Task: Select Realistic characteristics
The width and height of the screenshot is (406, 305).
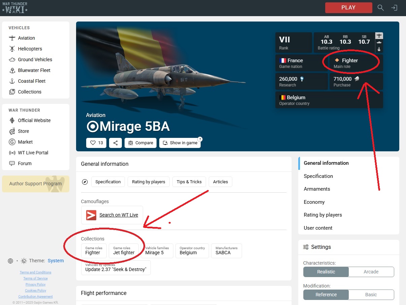Action: coord(326,272)
